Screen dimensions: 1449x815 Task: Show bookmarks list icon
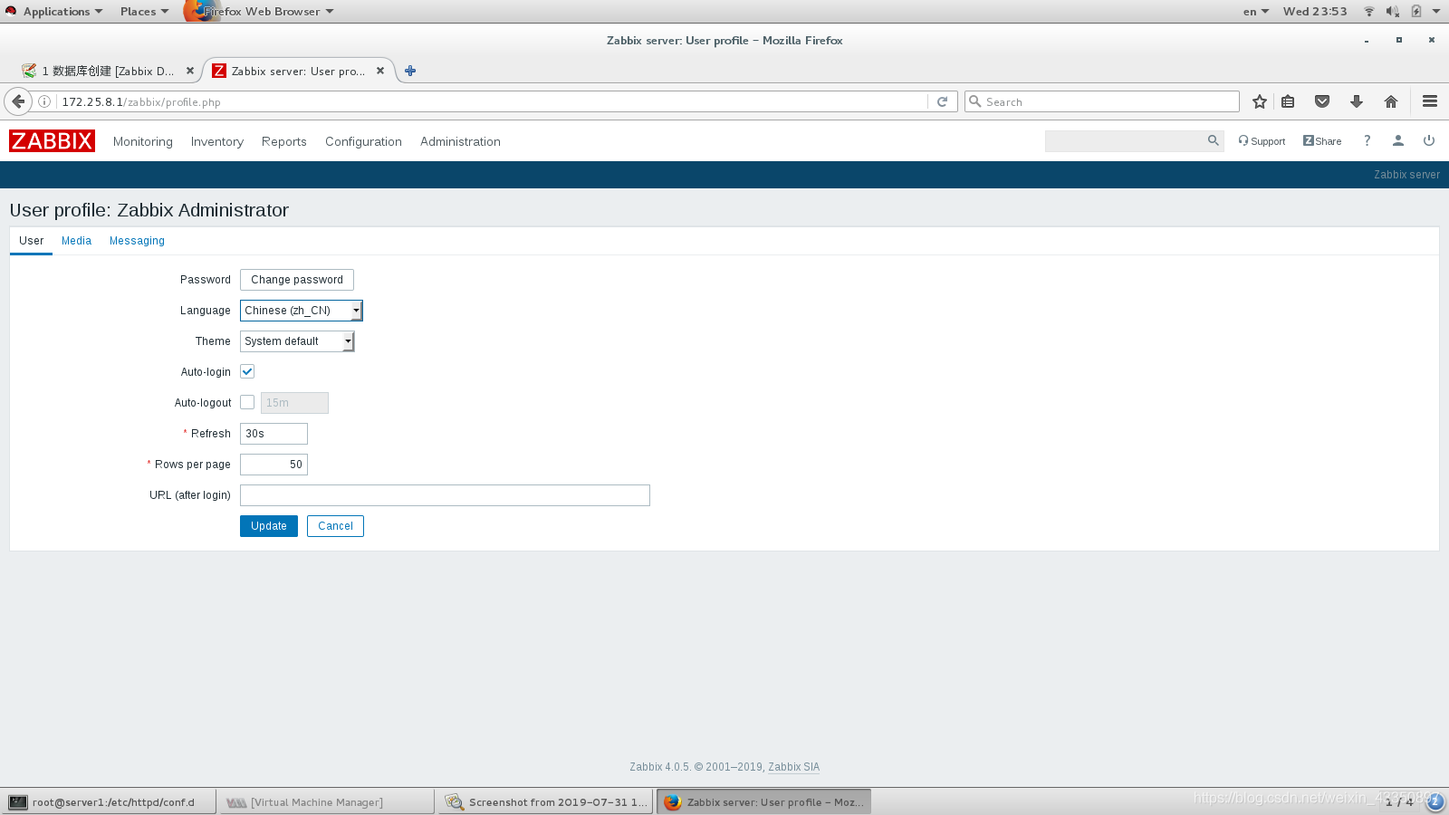[x=1288, y=101]
